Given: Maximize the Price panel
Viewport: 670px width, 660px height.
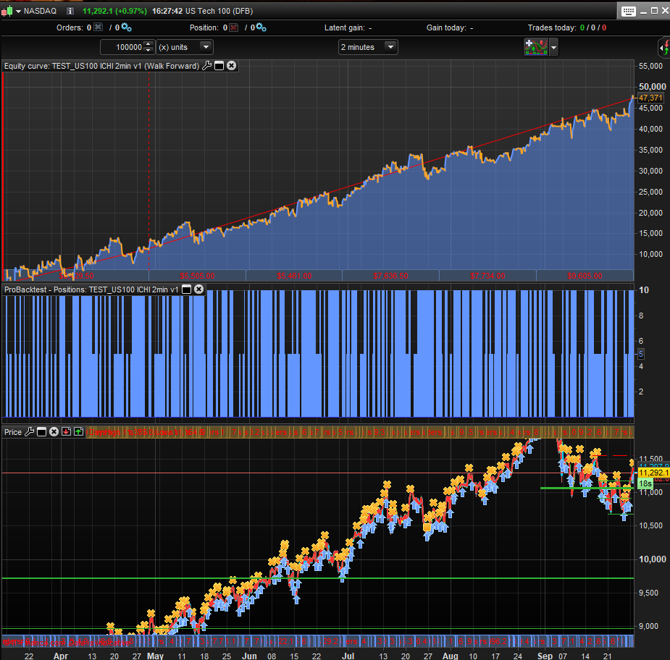Looking at the screenshot, I should pyautogui.click(x=41, y=432).
